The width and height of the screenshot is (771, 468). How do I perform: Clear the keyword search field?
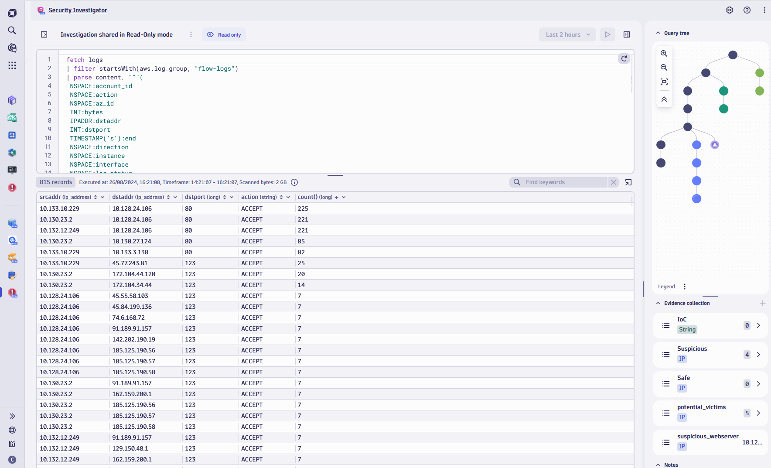coord(614,182)
